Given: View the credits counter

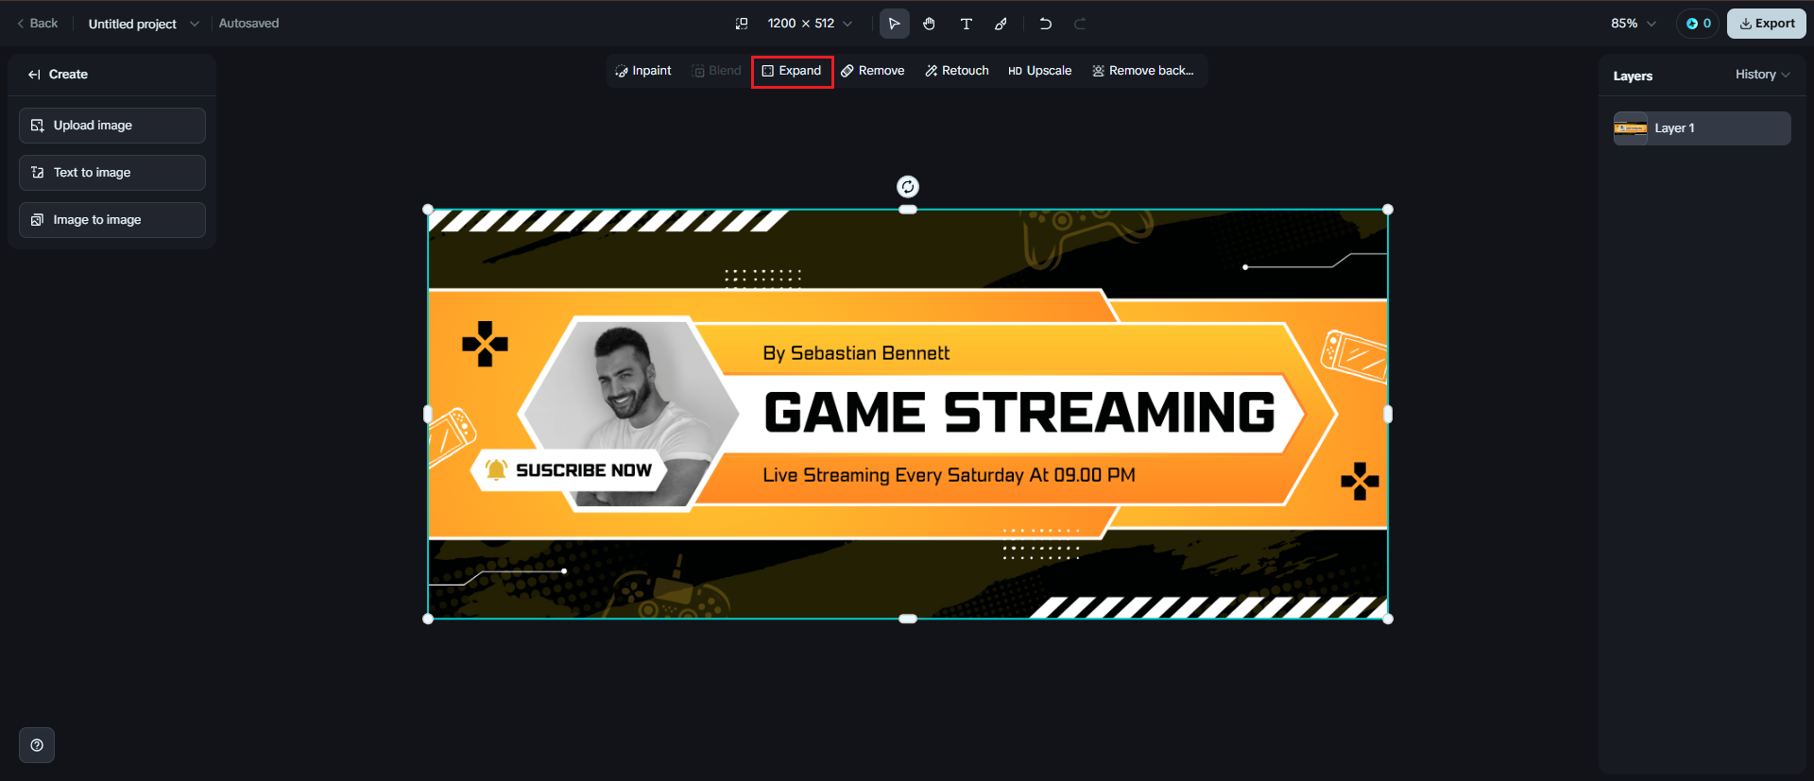Looking at the screenshot, I should (1698, 24).
